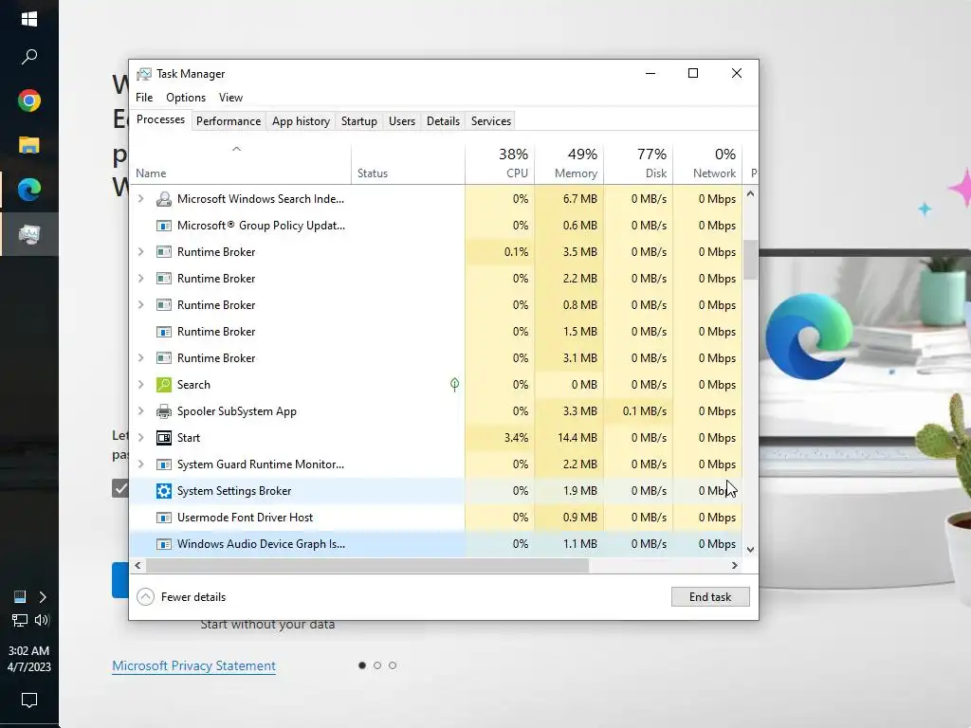Screen dimensions: 971x728
Task: Open the File menu
Action: 144,98
